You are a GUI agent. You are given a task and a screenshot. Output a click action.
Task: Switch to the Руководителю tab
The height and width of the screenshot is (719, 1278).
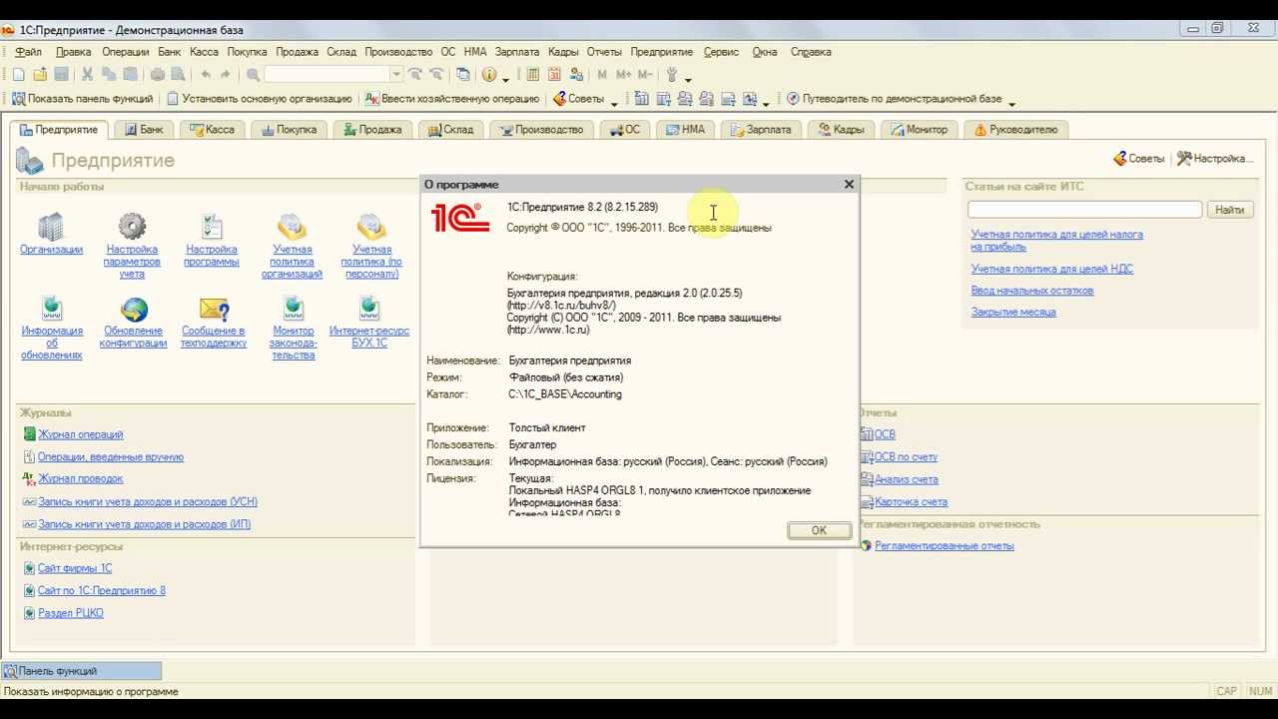point(1015,130)
